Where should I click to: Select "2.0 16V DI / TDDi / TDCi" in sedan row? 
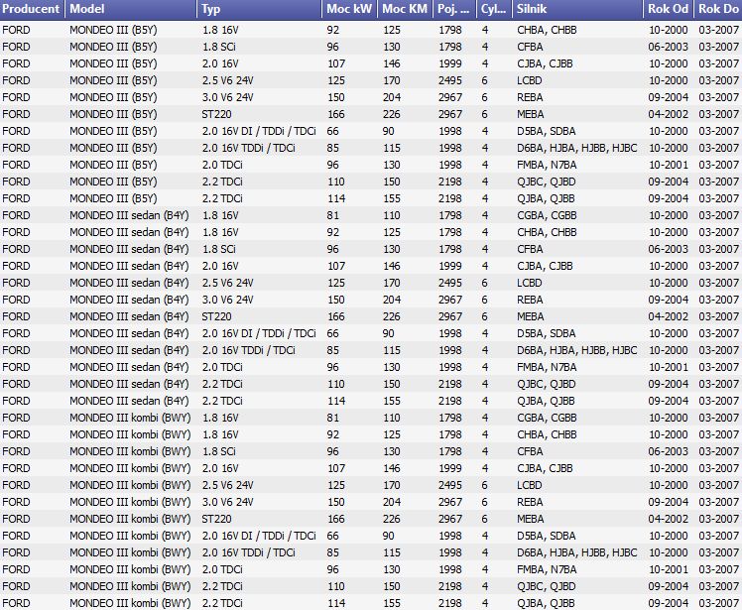259,333
